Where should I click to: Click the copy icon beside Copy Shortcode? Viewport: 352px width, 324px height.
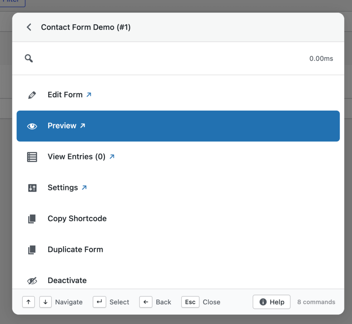pos(32,219)
